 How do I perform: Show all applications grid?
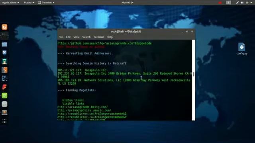tap(4, 121)
